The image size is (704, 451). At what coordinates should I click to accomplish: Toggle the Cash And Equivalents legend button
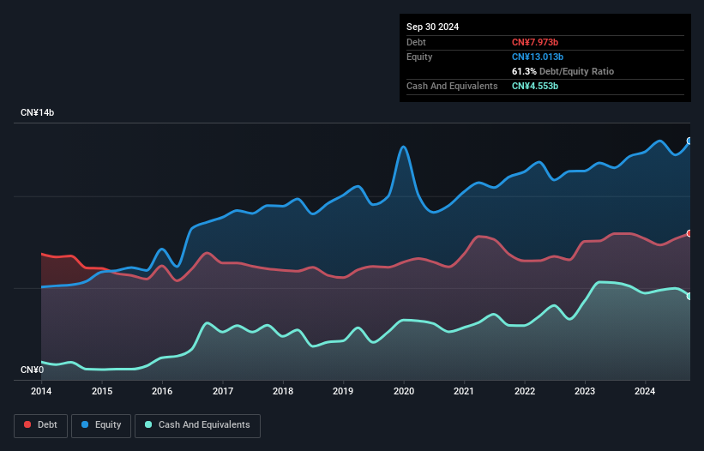pyautogui.click(x=197, y=425)
